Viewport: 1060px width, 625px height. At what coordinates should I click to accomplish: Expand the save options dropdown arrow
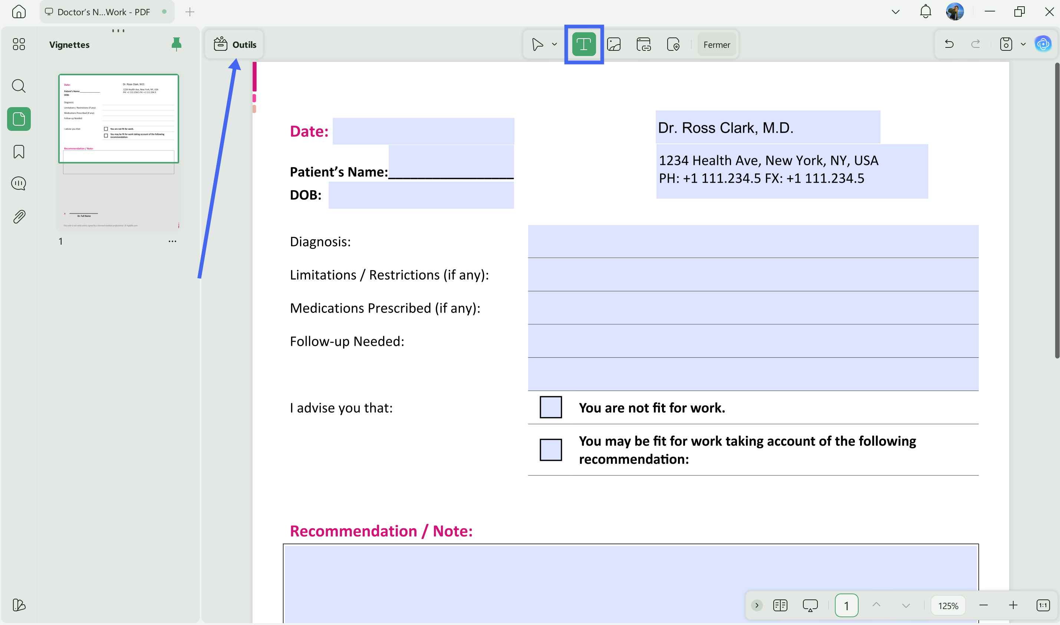coord(1023,44)
